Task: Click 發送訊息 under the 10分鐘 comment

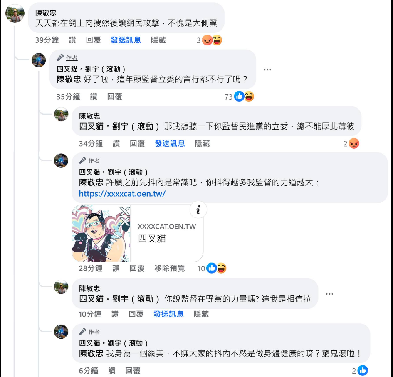Action: pyautogui.click(x=168, y=314)
